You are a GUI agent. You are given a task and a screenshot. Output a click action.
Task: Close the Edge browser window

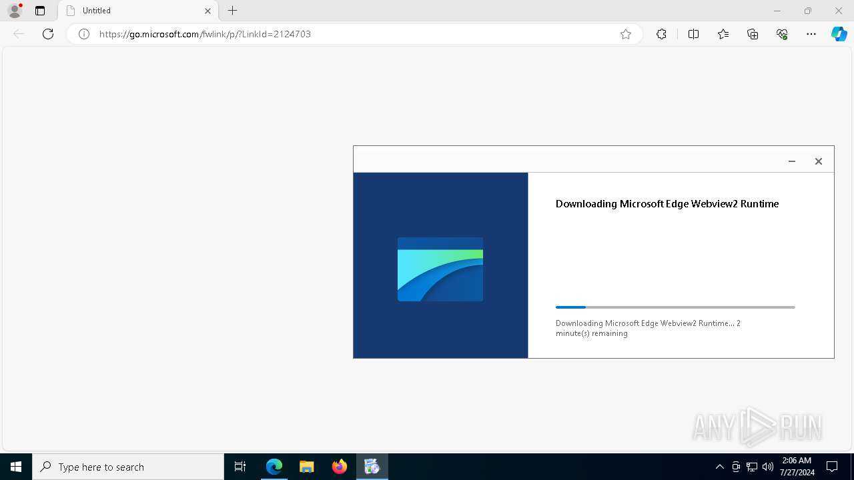839,11
